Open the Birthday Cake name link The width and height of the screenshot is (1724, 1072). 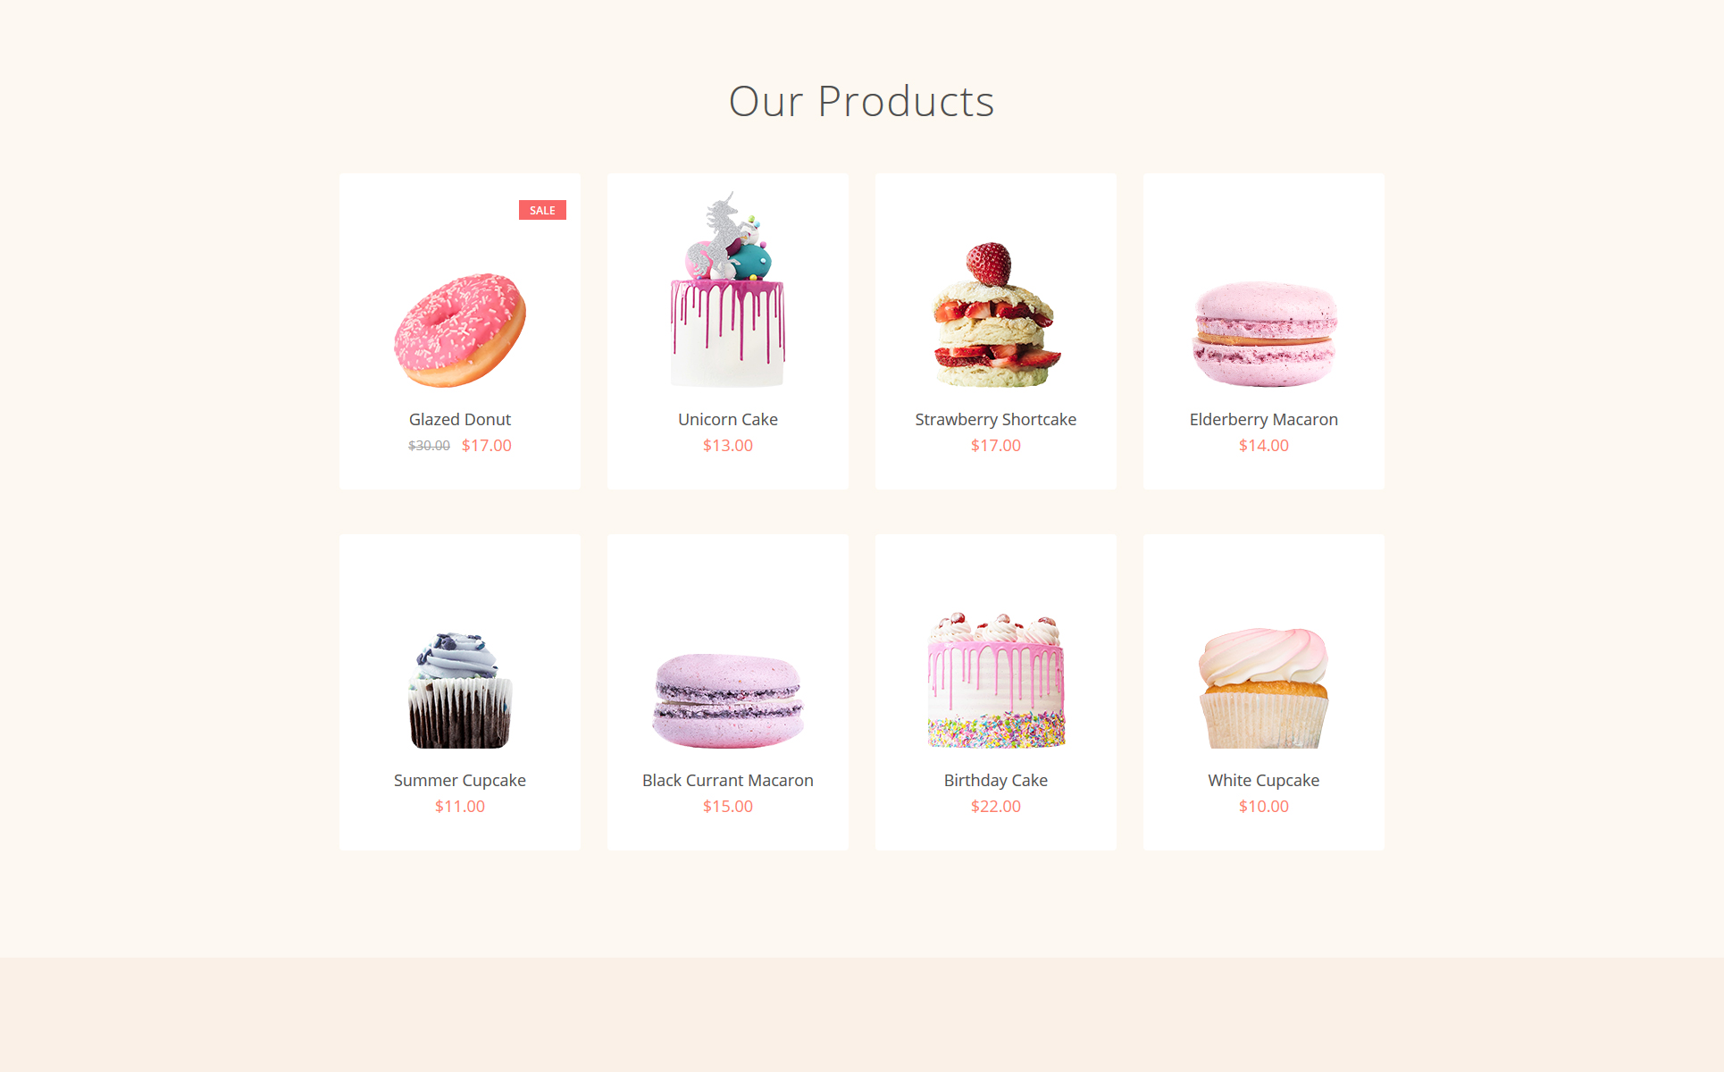[996, 780]
